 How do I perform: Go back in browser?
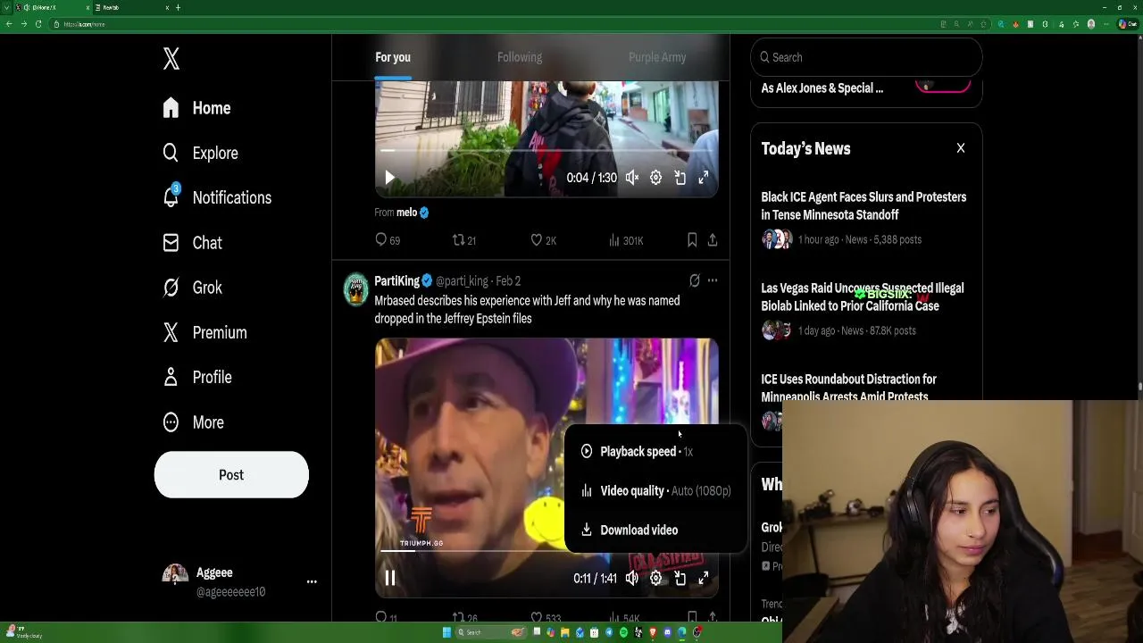(x=9, y=24)
